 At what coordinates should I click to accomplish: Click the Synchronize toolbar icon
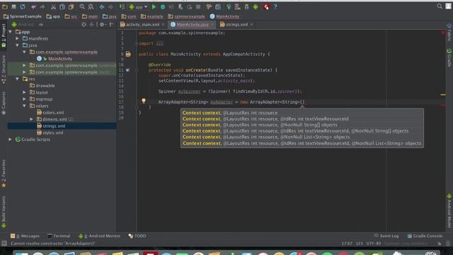tap(23, 6)
